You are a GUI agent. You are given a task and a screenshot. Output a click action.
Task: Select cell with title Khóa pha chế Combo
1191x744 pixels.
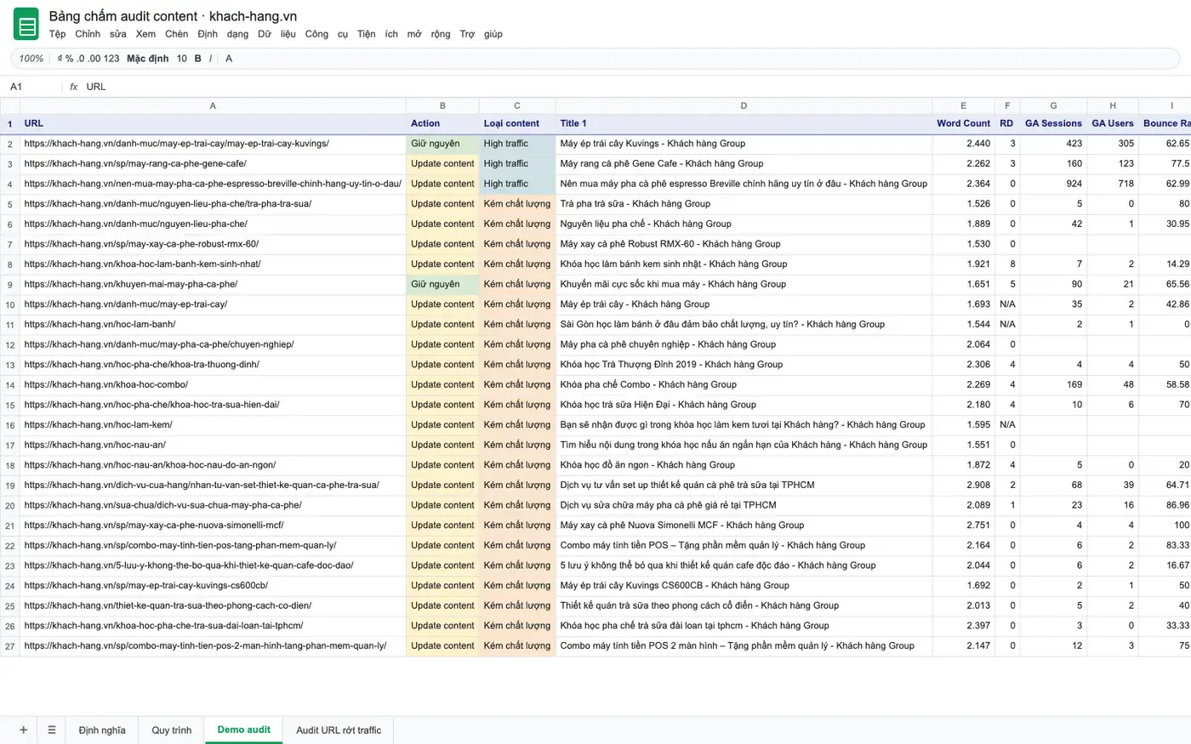click(x=744, y=384)
